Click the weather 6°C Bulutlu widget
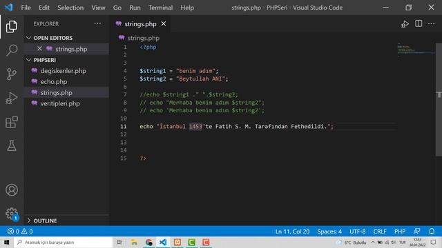 (x=352, y=242)
